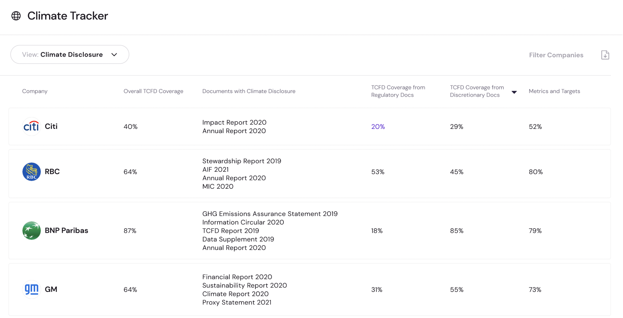623x318 pixels.
Task: Click RBC's 45% discretionary coverage
Action: (457, 172)
